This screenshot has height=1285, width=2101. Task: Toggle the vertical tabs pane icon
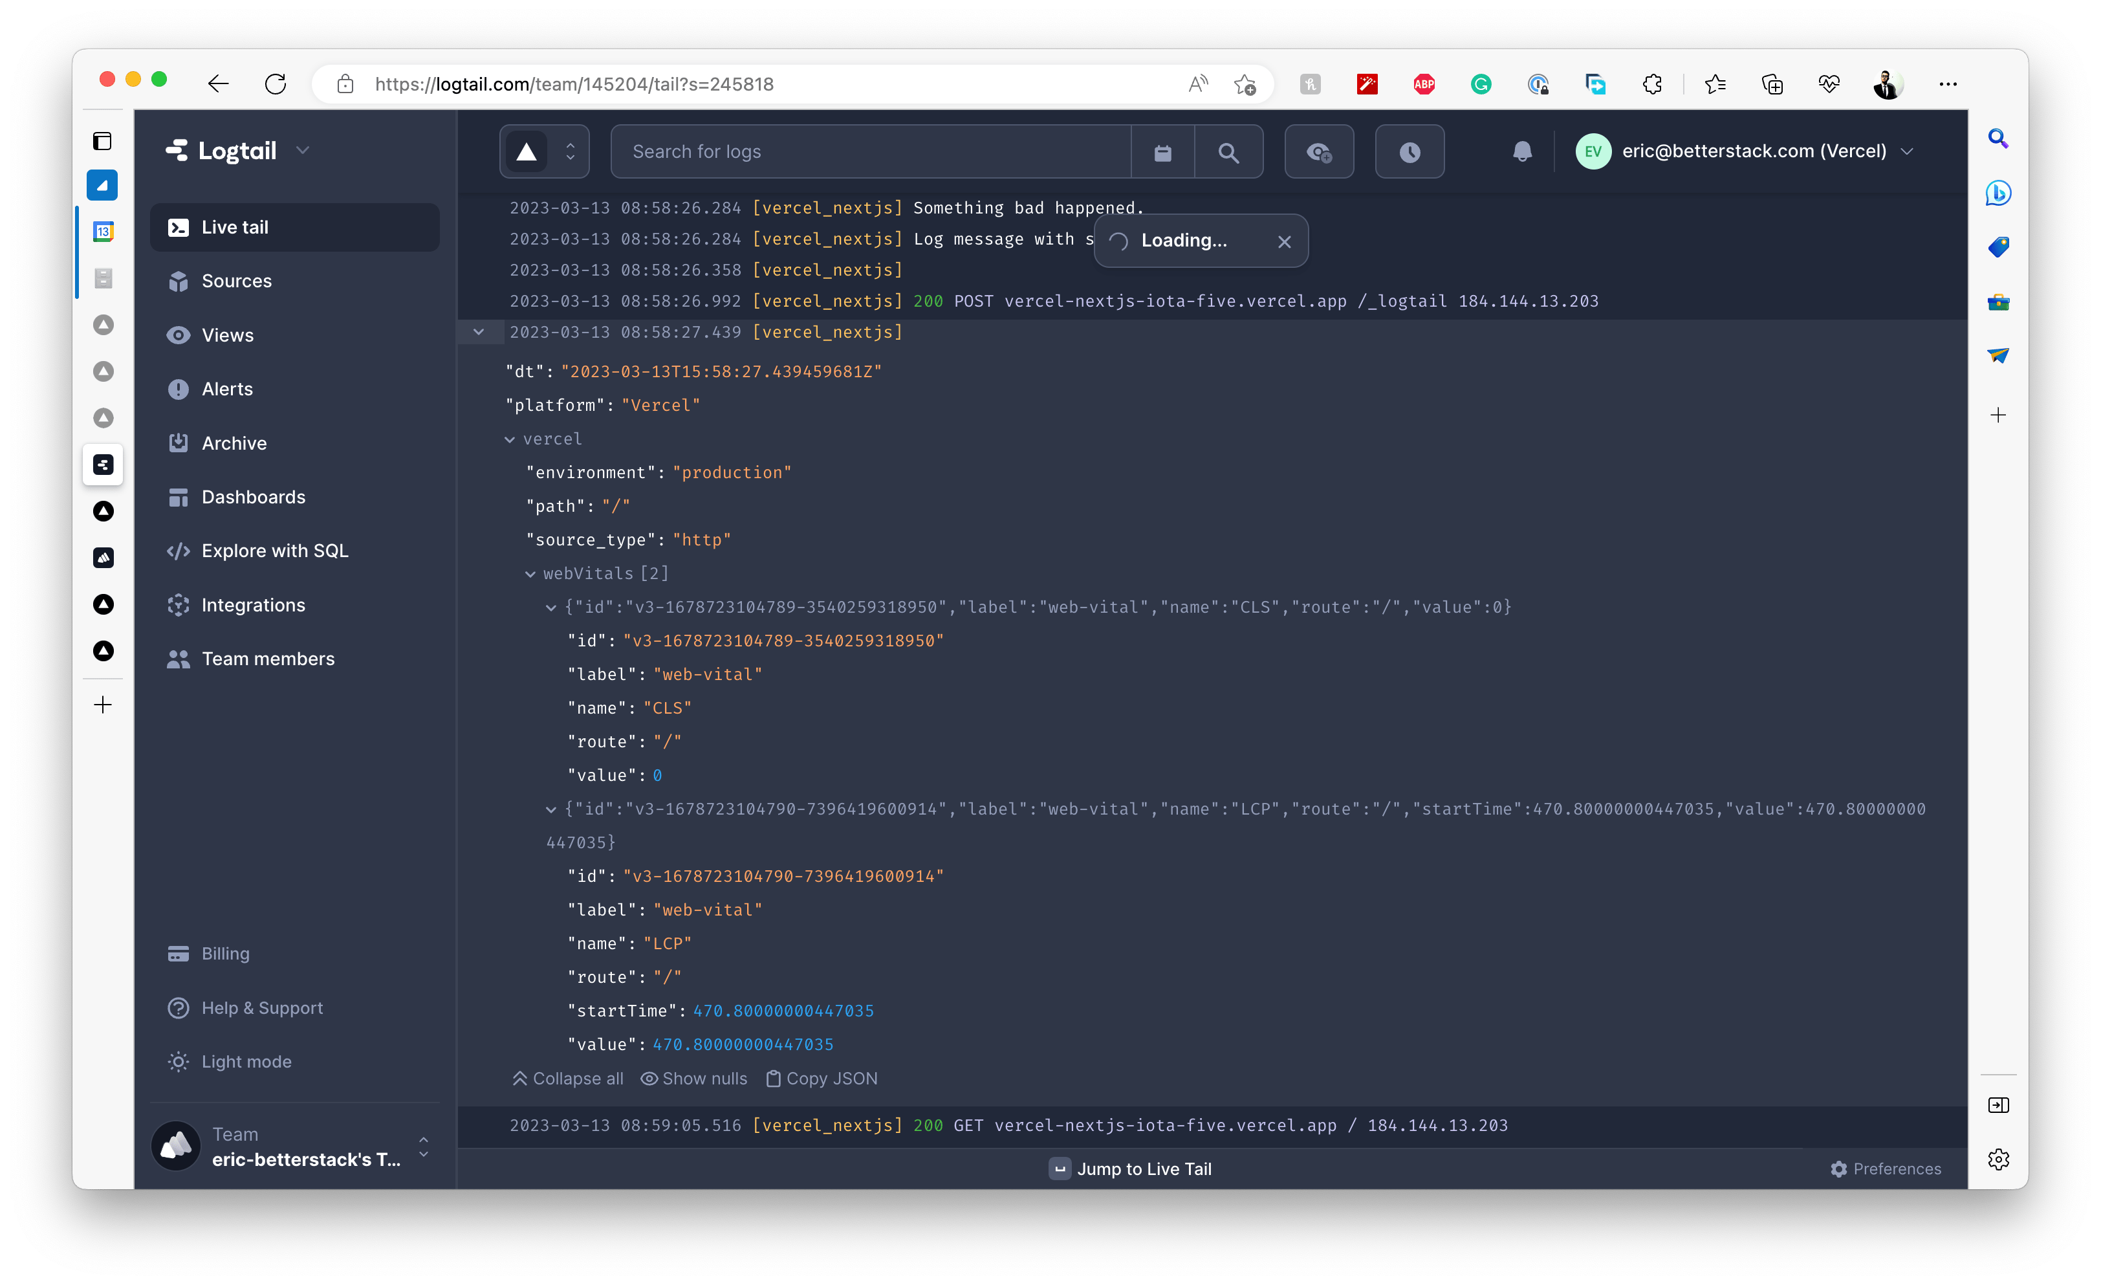coord(102,140)
